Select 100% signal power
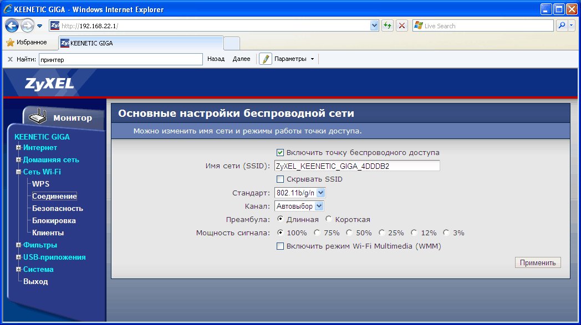This screenshot has height=325, width=581. 280,233
